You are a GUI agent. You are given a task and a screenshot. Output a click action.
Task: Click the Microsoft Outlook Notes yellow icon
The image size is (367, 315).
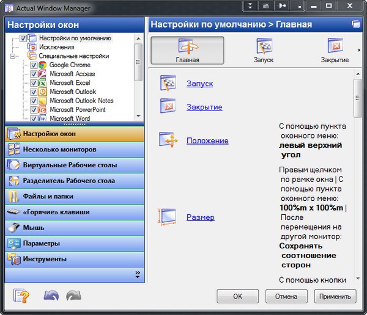point(42,101)
